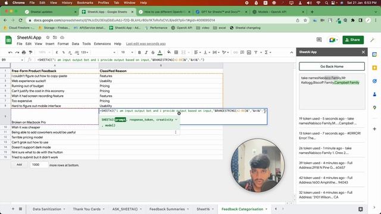Open the Insert menu in Sheets

(x=50, y=44)
